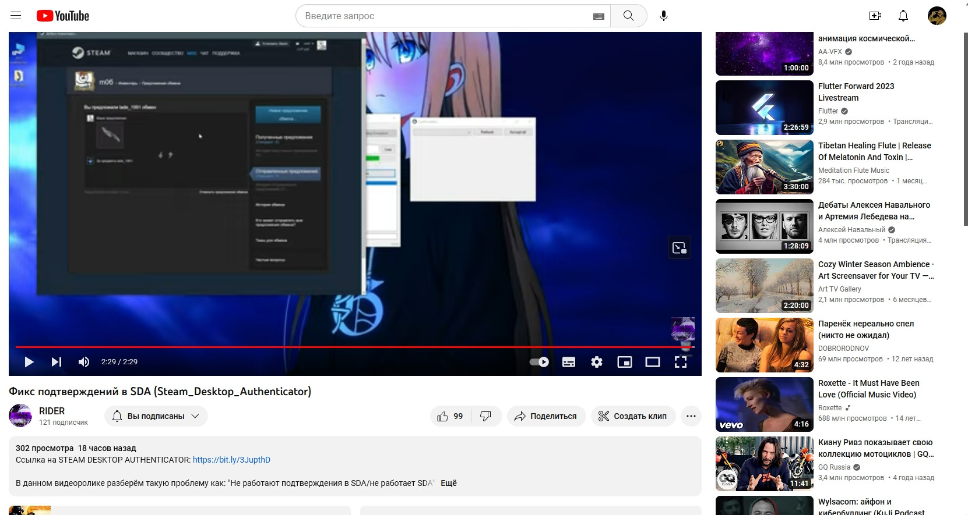Image resolution: width=968 pixels, height=515 pixels.
Task: Click the channel watermark in the video corner
Action: click(683, 329)
